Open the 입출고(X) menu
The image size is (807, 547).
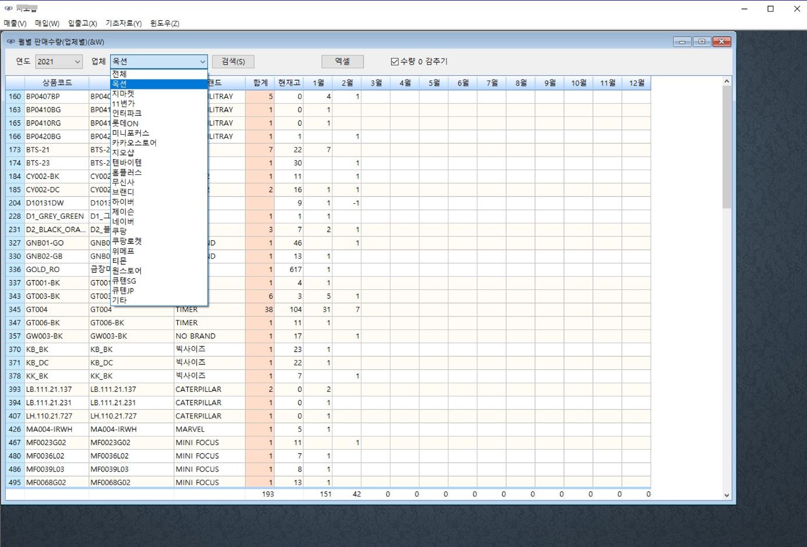click(x=82, y=23)
